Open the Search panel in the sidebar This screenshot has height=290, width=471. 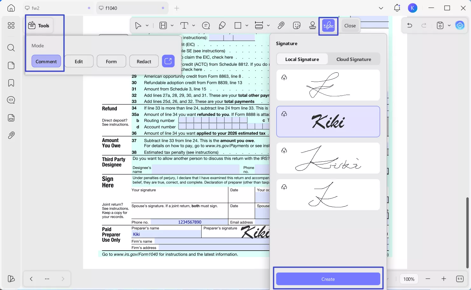(x=11, y=48)
